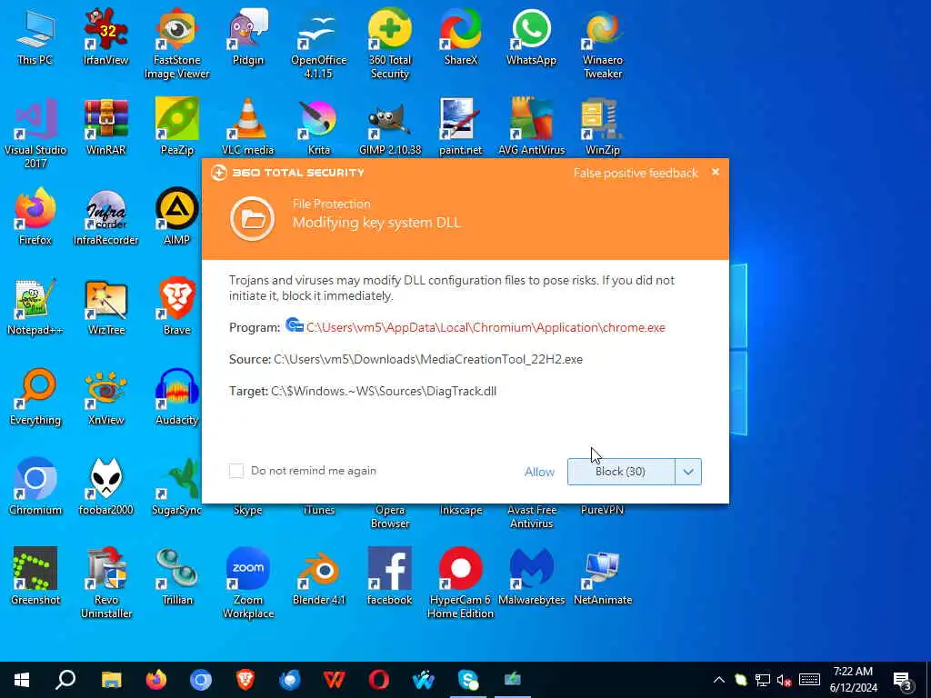Open This PC desktop icon
The width and height of the screenshot is (931, 698).
tap(35, 36)
